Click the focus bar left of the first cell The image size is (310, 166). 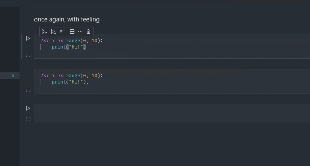(x=21, y=46)
